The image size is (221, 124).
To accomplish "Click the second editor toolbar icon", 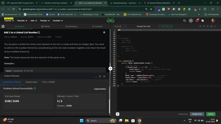I will [x=204, y=26].
